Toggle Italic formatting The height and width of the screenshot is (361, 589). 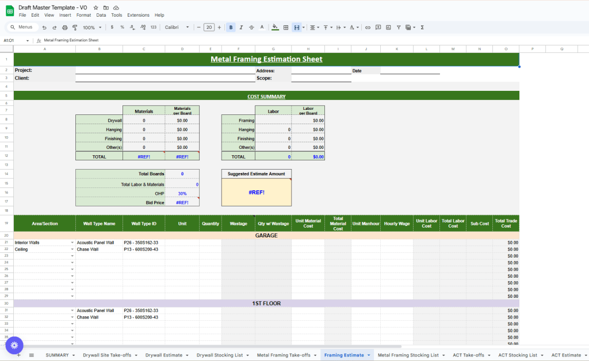point(241,27)
